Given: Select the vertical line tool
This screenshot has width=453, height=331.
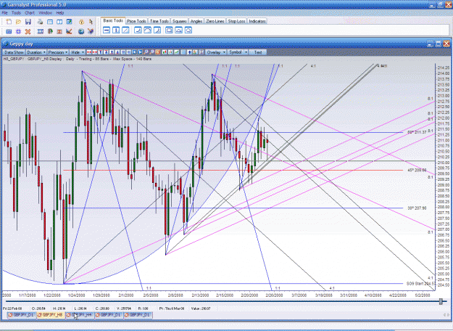Looking at the screenshot, I should (x=116, y=30).
